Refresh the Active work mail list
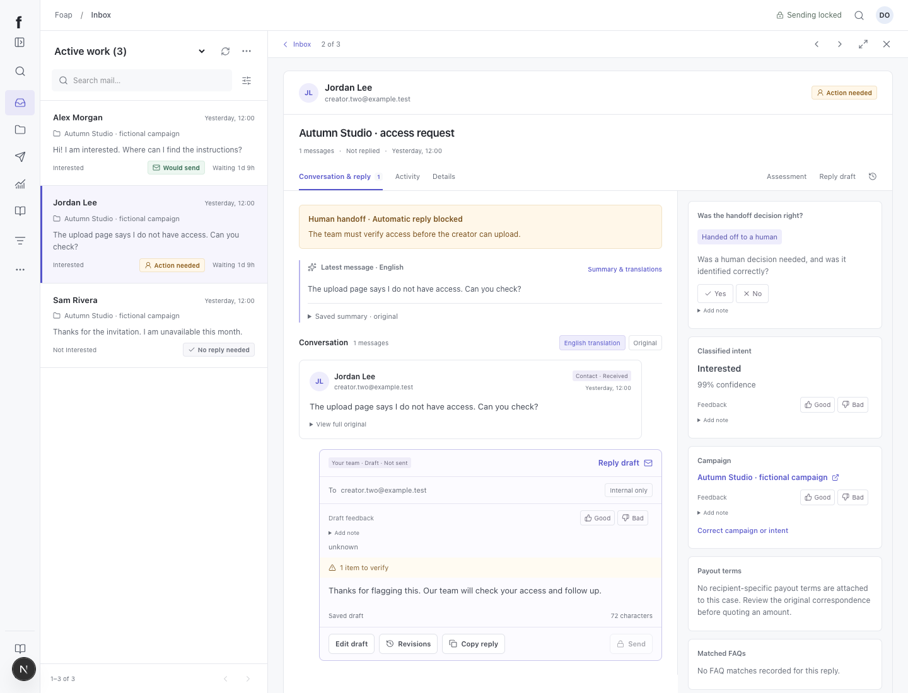The height and width of the screenshot is (693, 908). click(x=225, y=51)
